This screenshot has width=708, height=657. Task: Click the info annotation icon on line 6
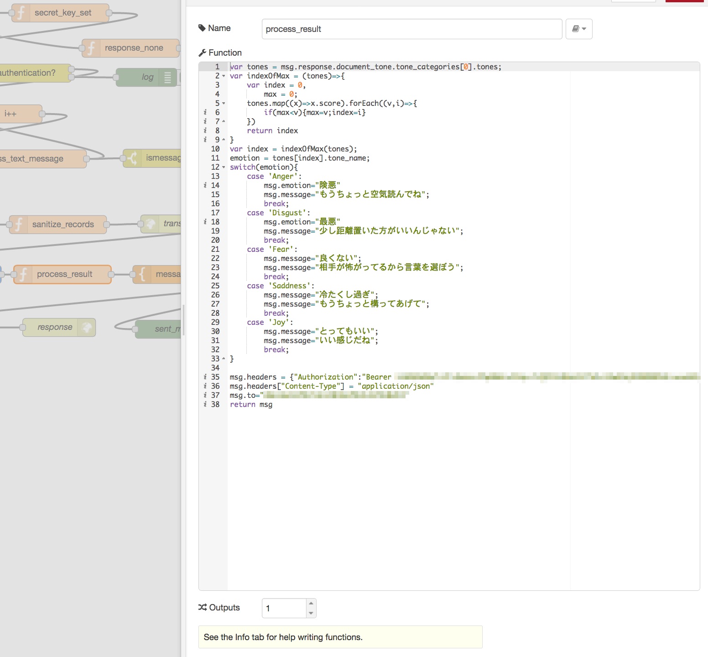pyautogui.click(x=205, y=112)
